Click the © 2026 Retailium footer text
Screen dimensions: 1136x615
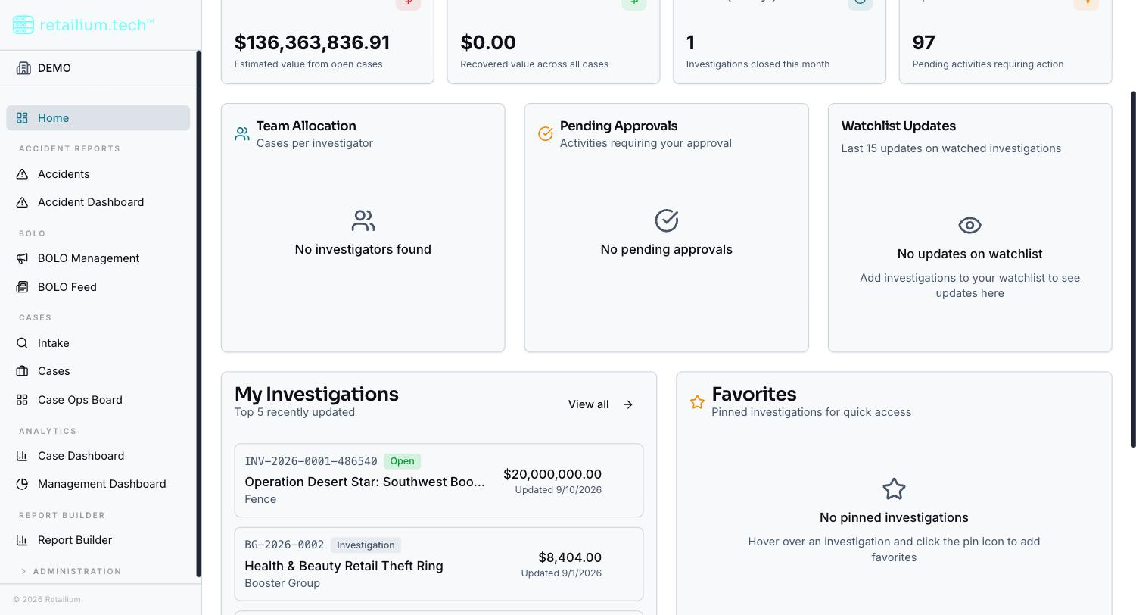pyautogui.click(x=47, y=599)
